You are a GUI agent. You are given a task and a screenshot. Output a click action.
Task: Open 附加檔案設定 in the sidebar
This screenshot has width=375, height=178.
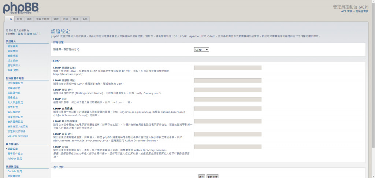(x=15, y=83)
